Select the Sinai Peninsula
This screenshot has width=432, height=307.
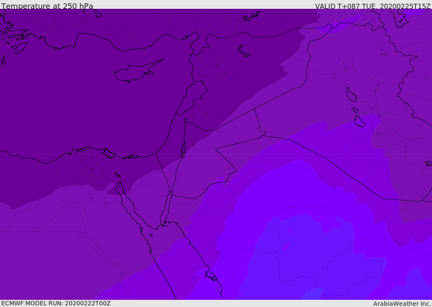tap(146, 196)
